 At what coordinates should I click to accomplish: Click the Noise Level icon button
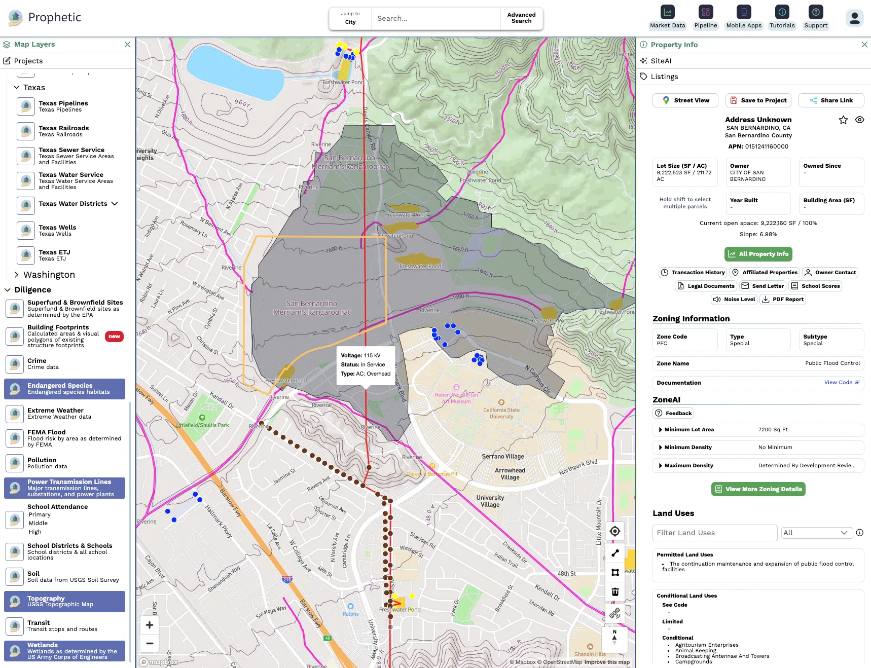734,299
